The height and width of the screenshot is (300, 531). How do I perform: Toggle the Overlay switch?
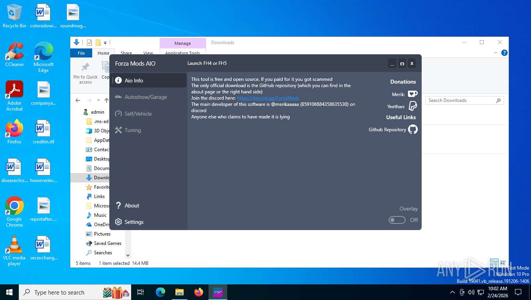(x=397, y=220)
